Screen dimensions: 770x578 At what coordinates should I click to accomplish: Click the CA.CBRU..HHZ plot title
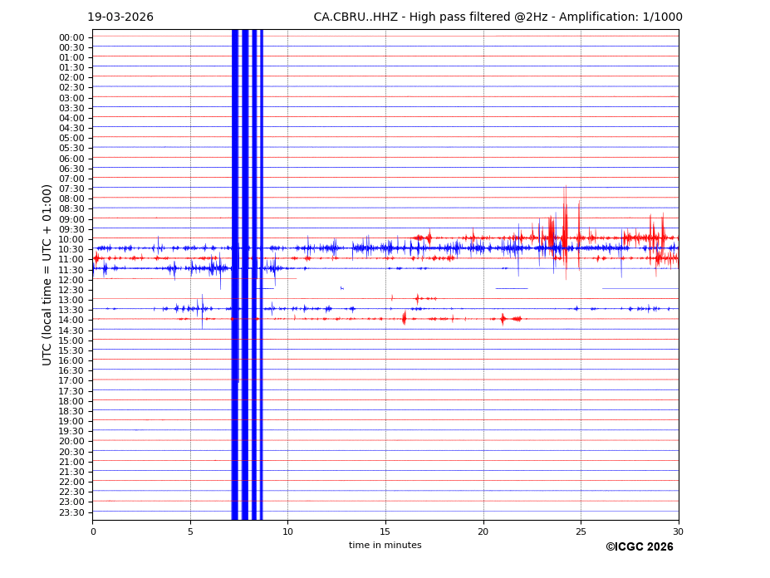(x=498, y=17)
